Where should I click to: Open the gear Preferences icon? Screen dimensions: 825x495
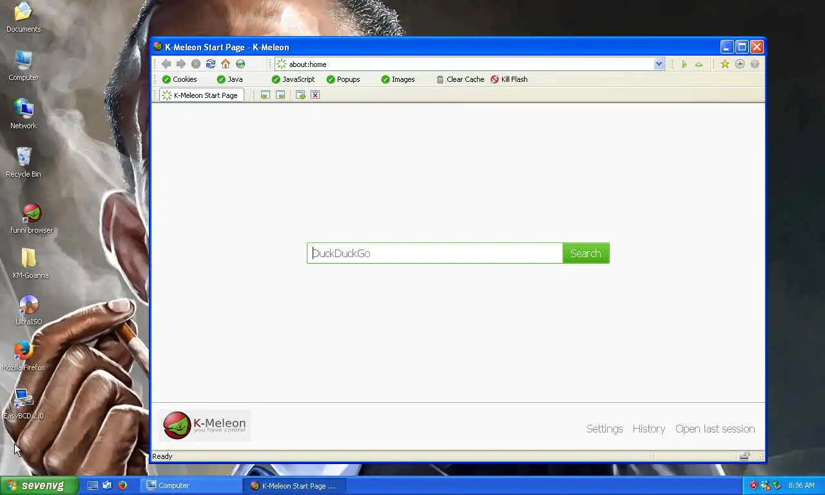pos(755,64)
